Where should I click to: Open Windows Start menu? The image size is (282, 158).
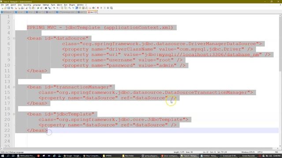tap(3, 156)
